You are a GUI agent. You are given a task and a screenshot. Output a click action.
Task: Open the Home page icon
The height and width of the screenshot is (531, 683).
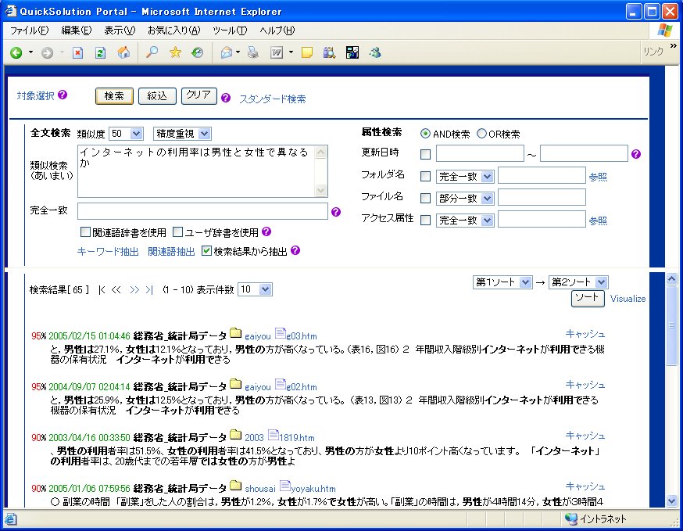[x=123, y=52]
